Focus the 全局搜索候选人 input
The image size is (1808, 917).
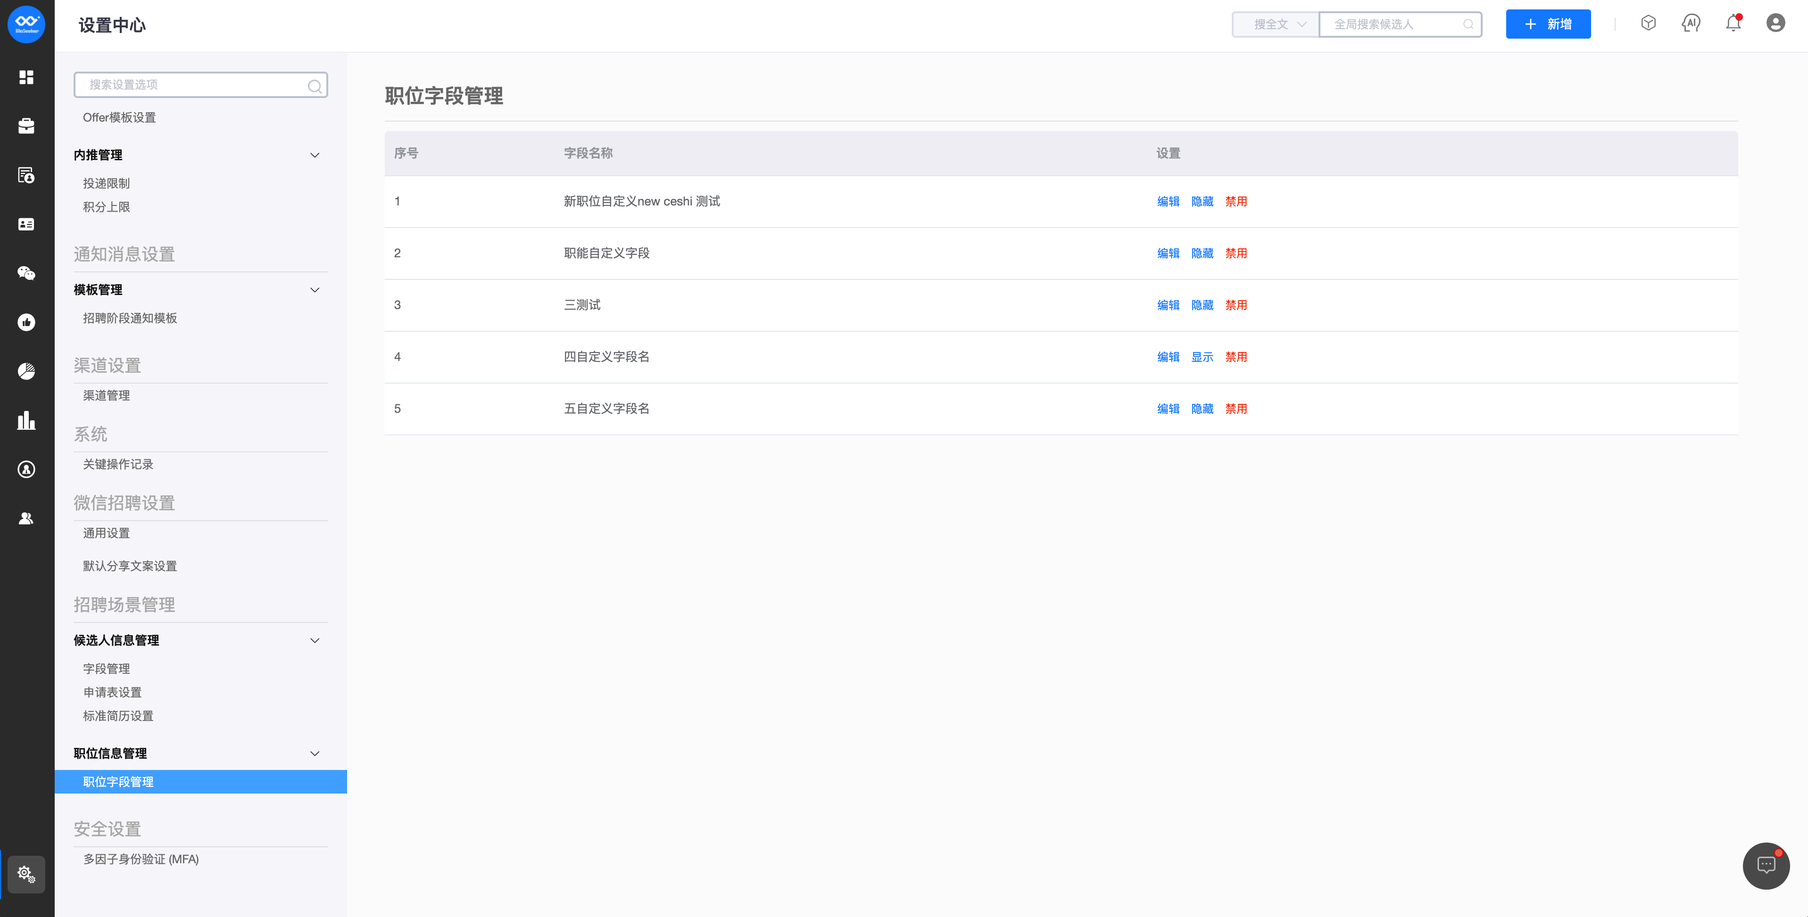point(1400,25)
